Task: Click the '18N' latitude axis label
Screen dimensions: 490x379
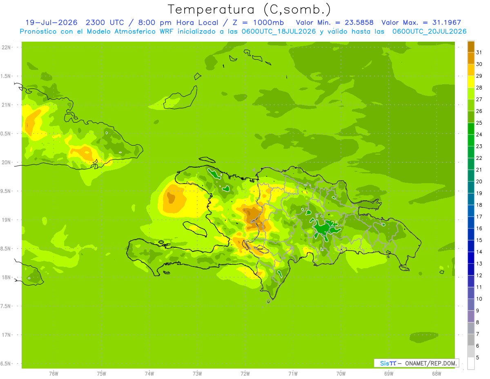Action: (7, 277)
